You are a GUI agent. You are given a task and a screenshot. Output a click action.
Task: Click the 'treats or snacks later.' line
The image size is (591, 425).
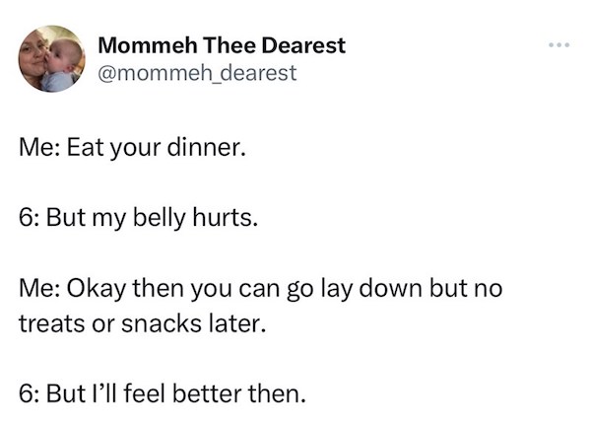tap(143, 321)
